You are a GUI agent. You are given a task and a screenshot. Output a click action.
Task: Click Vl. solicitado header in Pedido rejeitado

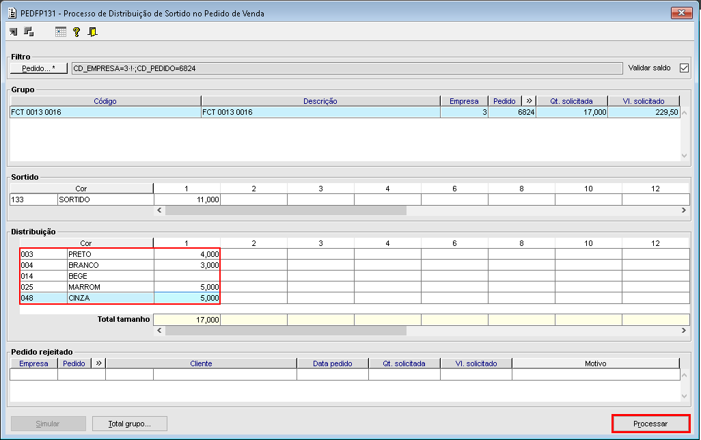[x=476, y=363]
